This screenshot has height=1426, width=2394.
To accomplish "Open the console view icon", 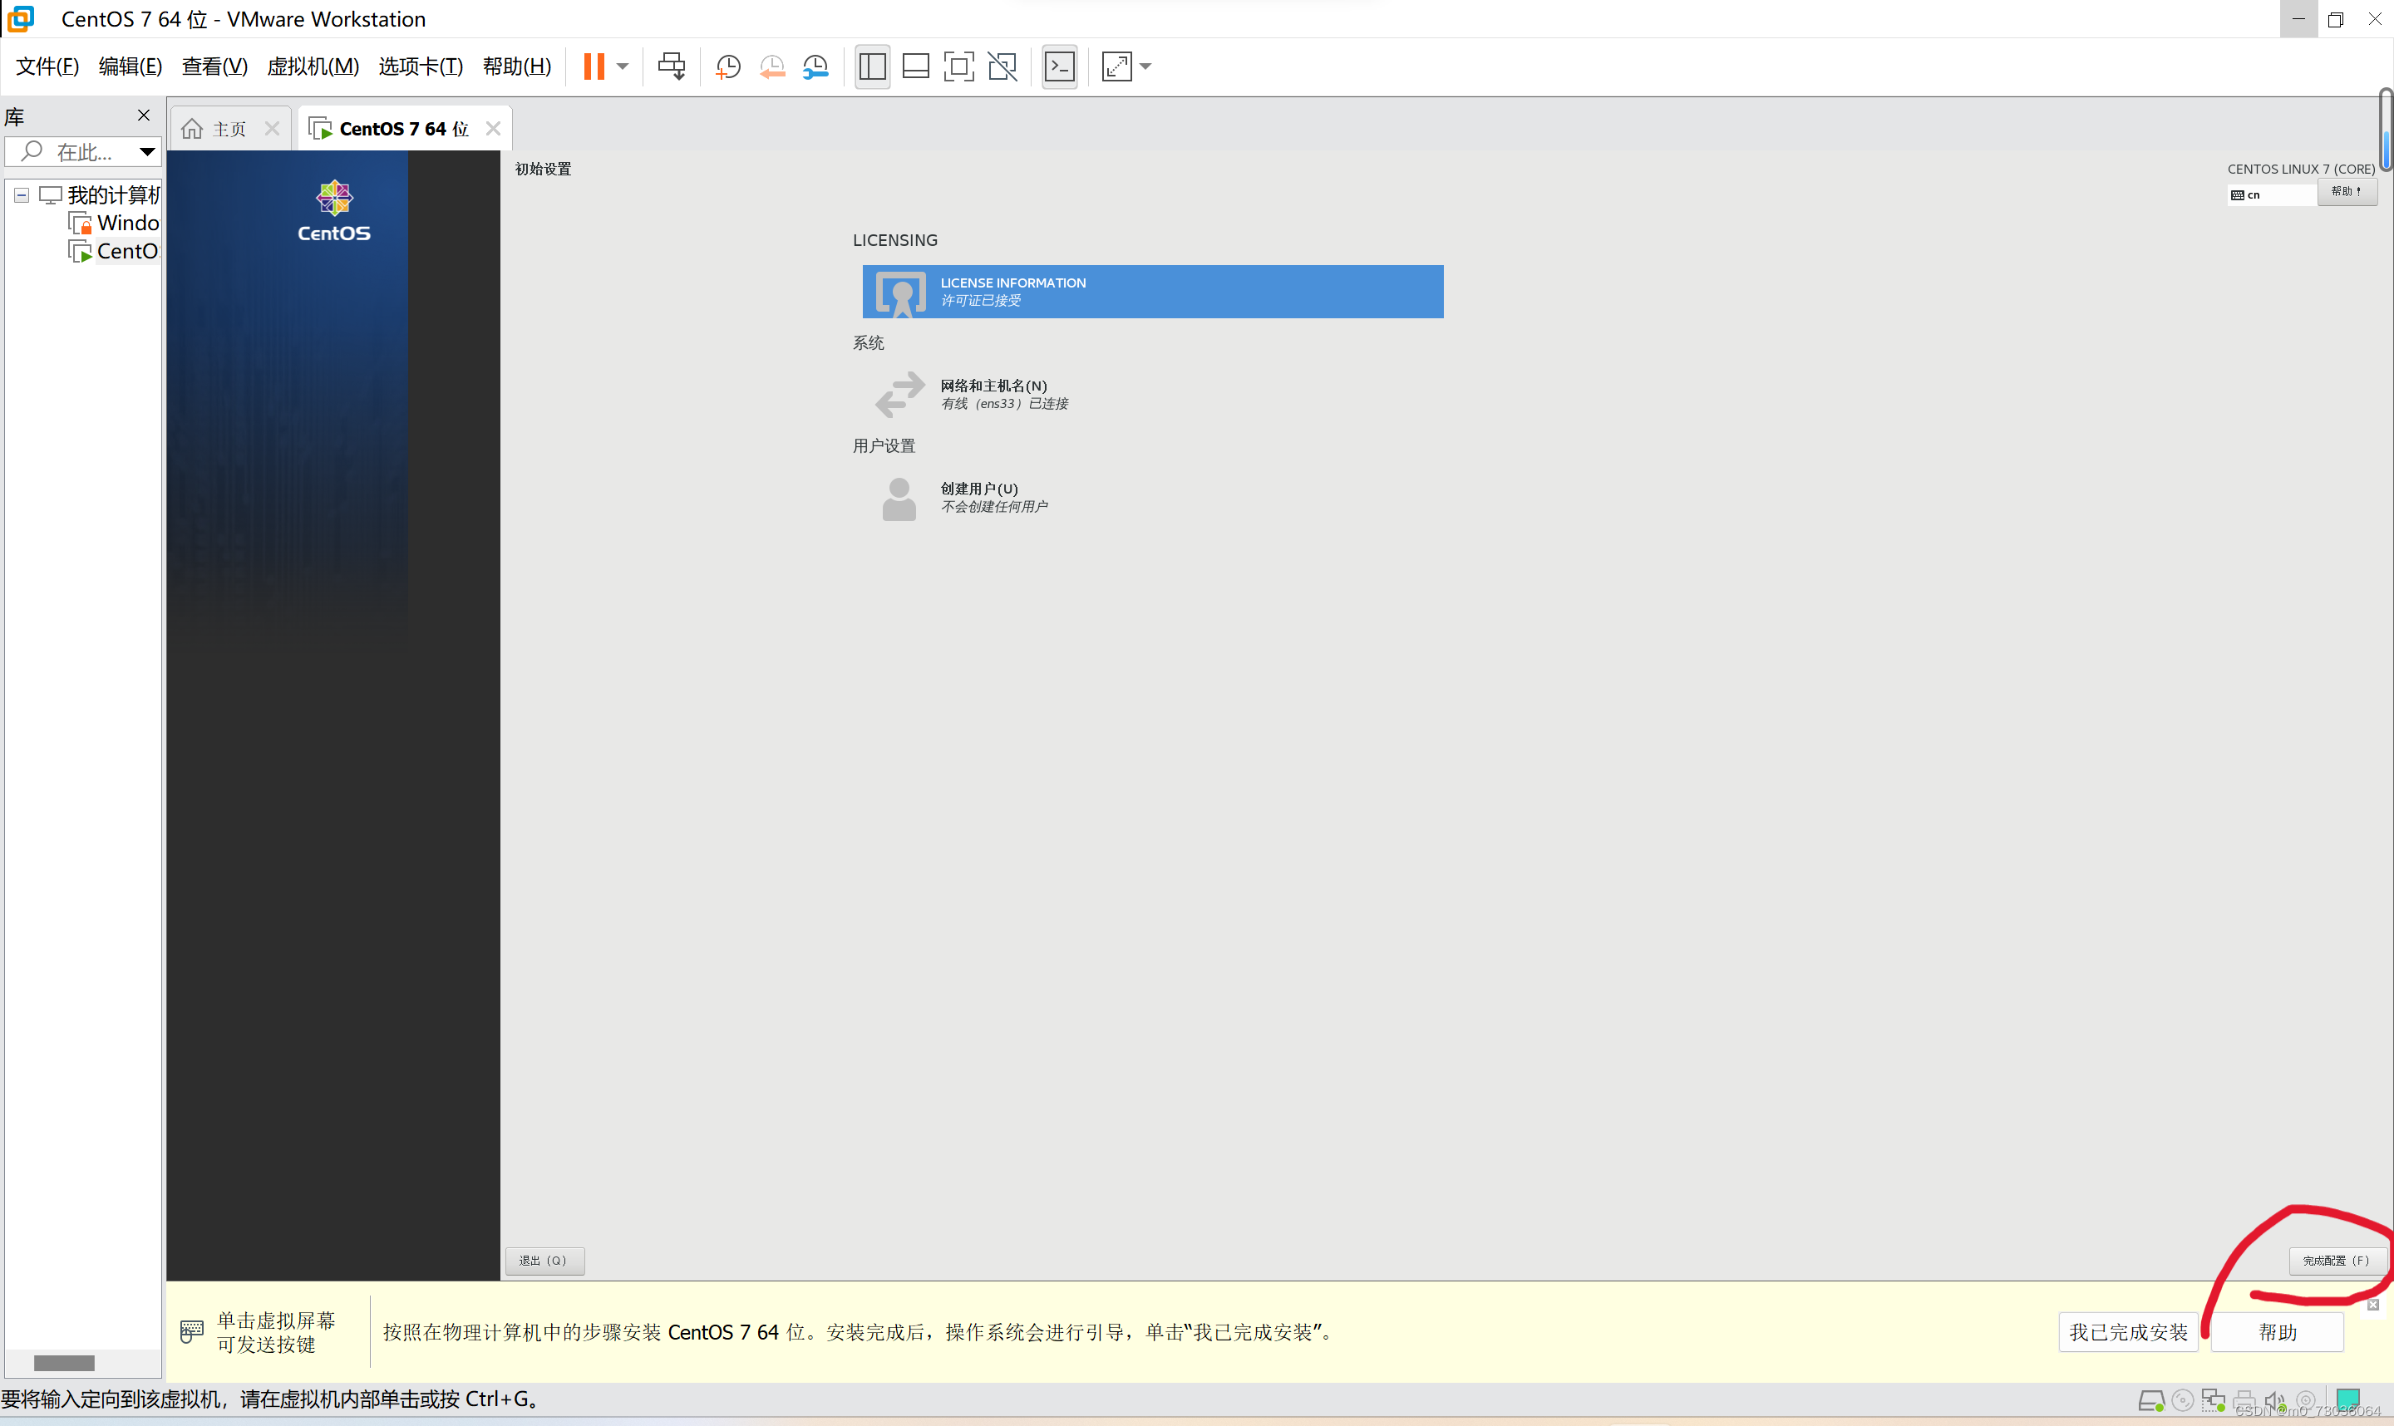I will point(1059,66).
